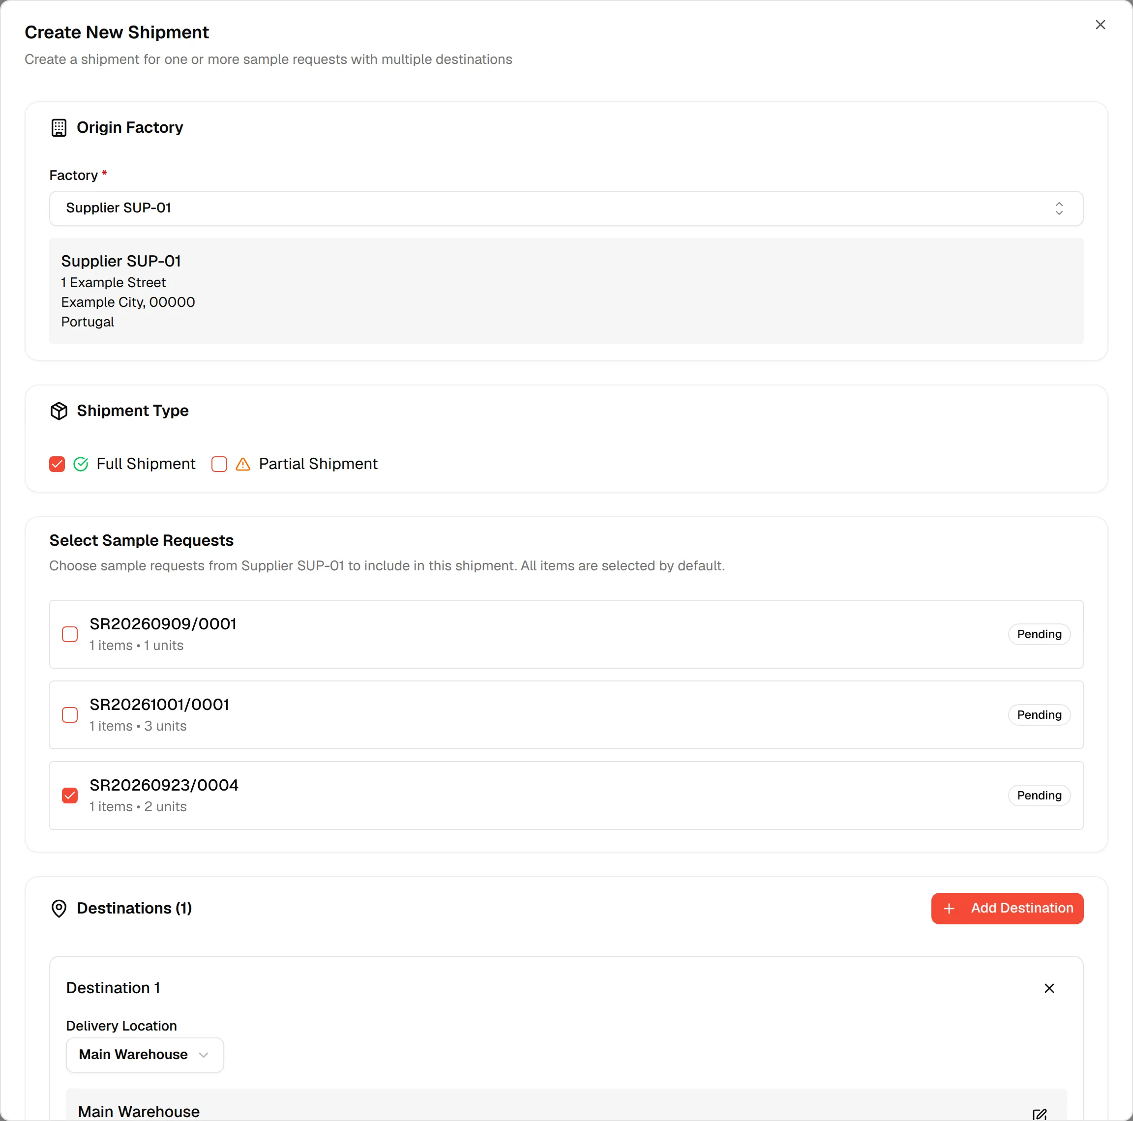Image resolution: width=1133 pixels, height=1121 pixels.
Task: Click the Destinations map pin icon
Action: [x=59, y=908]
